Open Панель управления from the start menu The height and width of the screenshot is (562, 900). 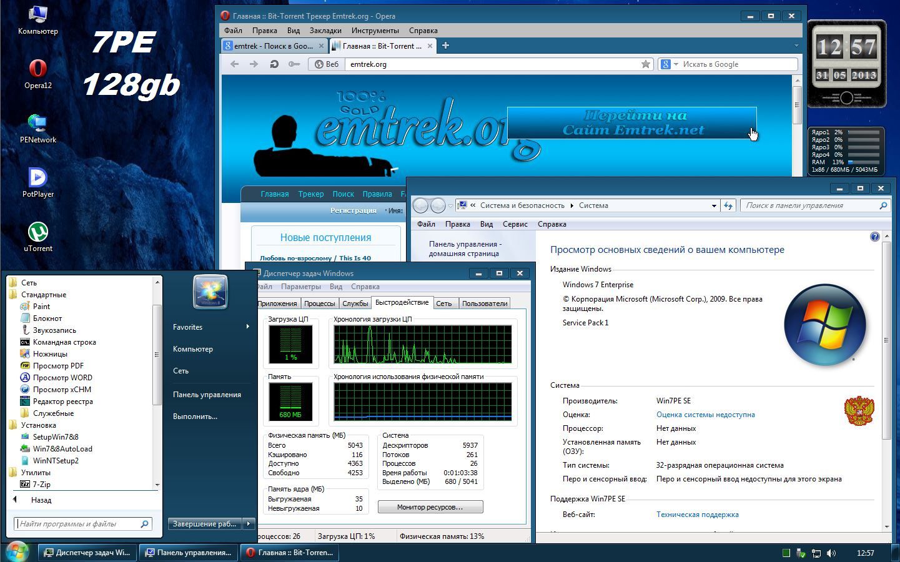click(207, 394)
